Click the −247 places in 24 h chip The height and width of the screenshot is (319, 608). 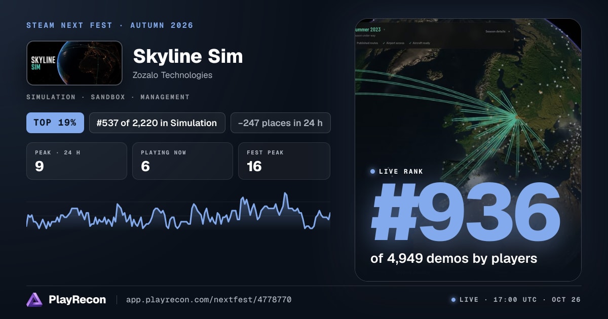pos(281,123)
